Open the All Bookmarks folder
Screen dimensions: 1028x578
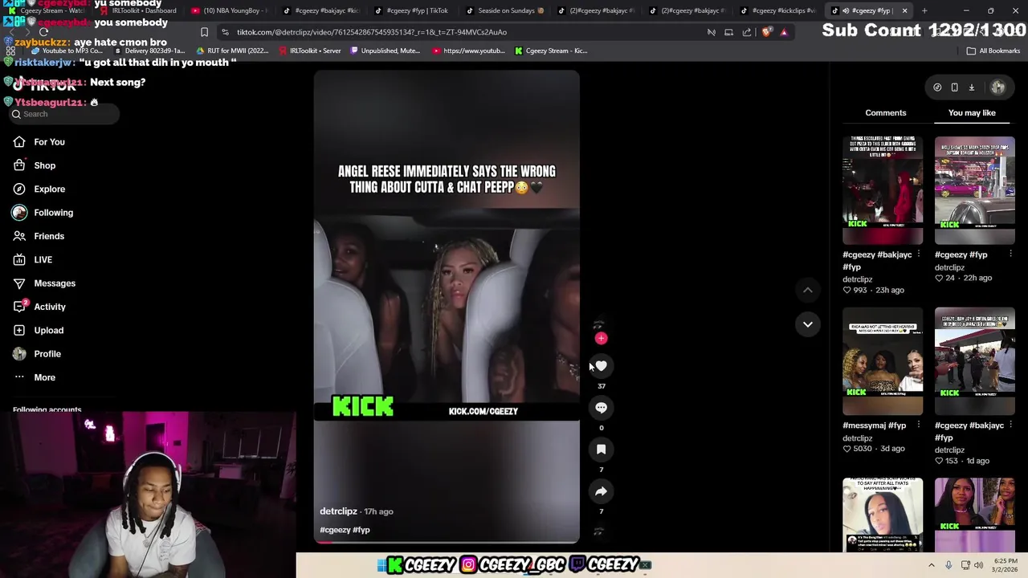pyautogui.click(x=993, y=51)
